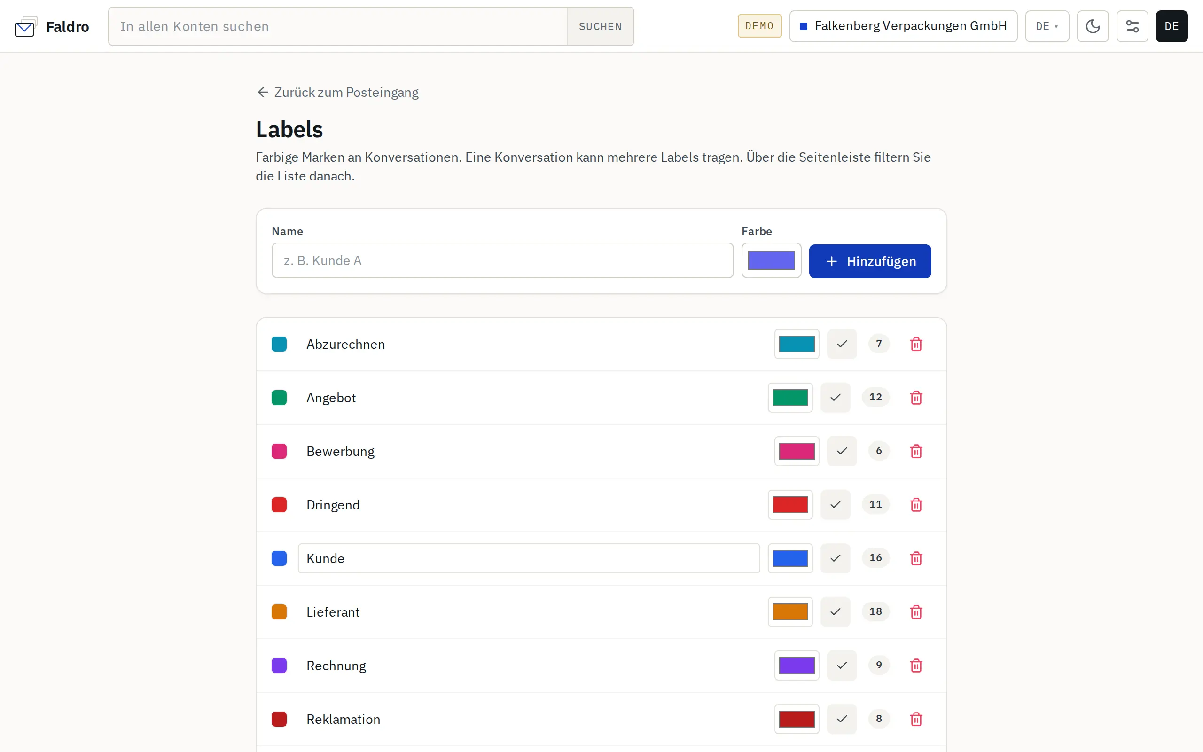Screen dimensions: 1203x752
Task: Click the count badge 7 for Abzurechnen
Action: coord(879,343)
